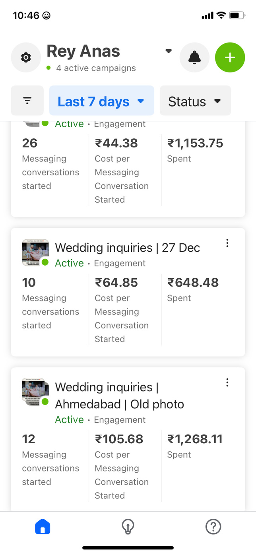The width and height of the screenshot is (256, 555).
Task: Tap the ₹648.48 Spent metric
Action: point(193,283)
